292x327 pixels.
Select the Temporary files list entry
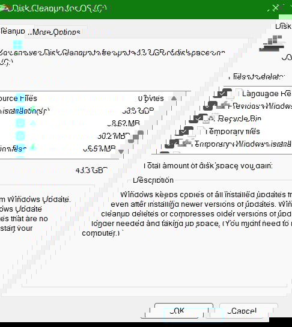pyautogui.click(x=233, y=132)
